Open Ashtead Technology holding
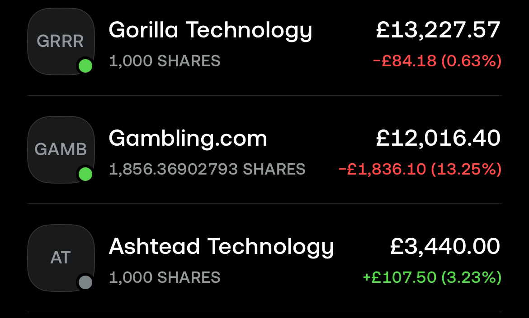Screen dimensions: 529x318 [221, 247]
